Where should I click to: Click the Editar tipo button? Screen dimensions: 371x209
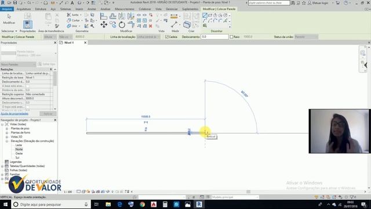(47, 64)
